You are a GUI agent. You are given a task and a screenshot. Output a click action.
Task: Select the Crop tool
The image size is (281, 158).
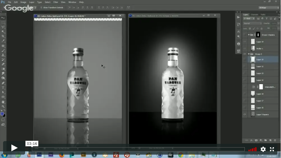click(x=3, y=36)
